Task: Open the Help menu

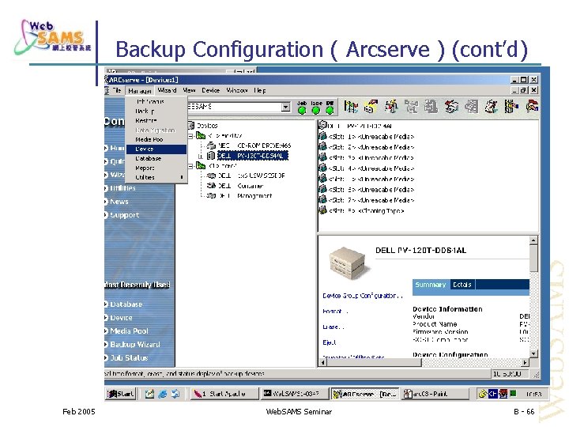Action: click(260, 90)
